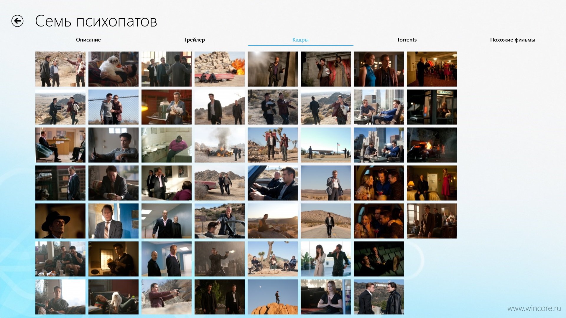Viewport: 566px width, 318px height.
Task: Open still of gas station with American flag
Action: tap(326, 145)
